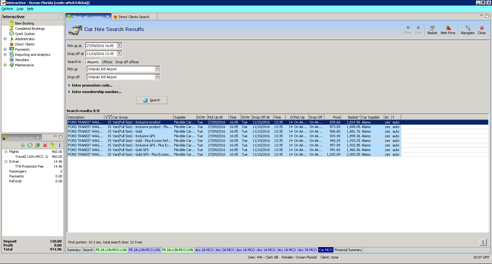Image resolution: width=492 pixels, height=264 pixels.
Task: Click the shopping cart arrow icon in Booking contents
Action: [38, 145]
